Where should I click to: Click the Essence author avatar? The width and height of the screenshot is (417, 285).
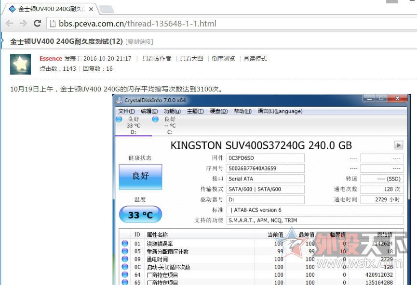pyautogui.click(x=20, y=64)
